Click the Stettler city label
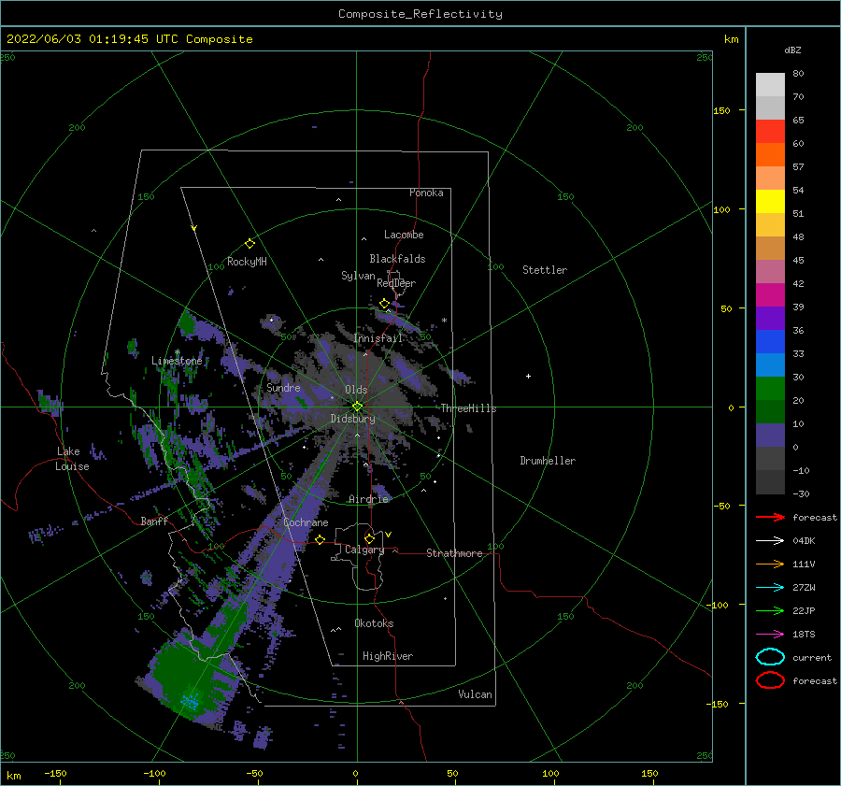The image size is (841, 786). coord(545,270)
